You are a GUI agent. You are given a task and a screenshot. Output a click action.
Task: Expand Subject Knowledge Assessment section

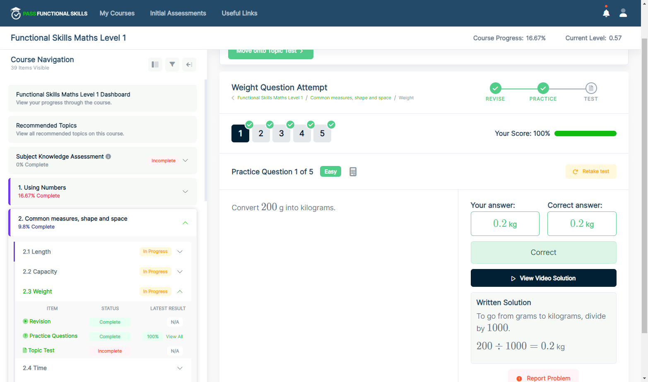coord(185,161)
